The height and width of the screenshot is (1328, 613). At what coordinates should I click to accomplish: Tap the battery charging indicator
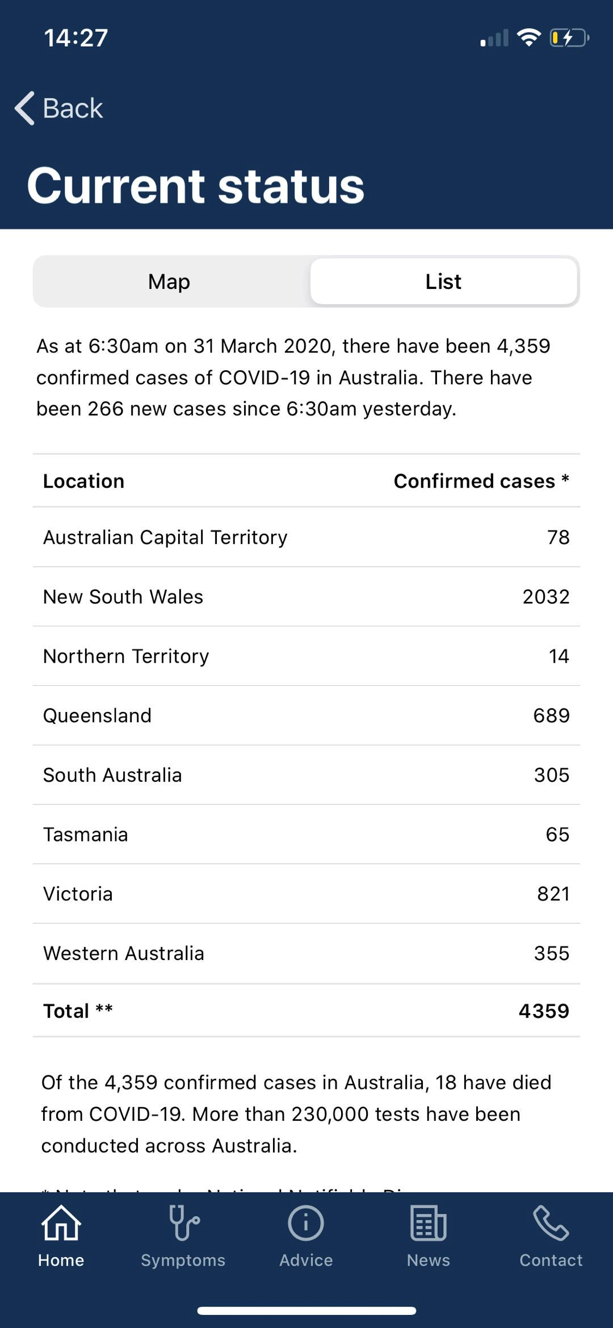[x=569, y=38]
